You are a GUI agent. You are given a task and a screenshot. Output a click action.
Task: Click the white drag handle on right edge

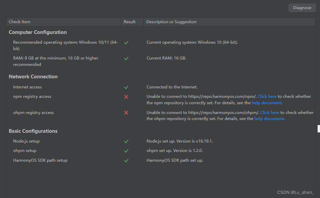tap(319, 129)
